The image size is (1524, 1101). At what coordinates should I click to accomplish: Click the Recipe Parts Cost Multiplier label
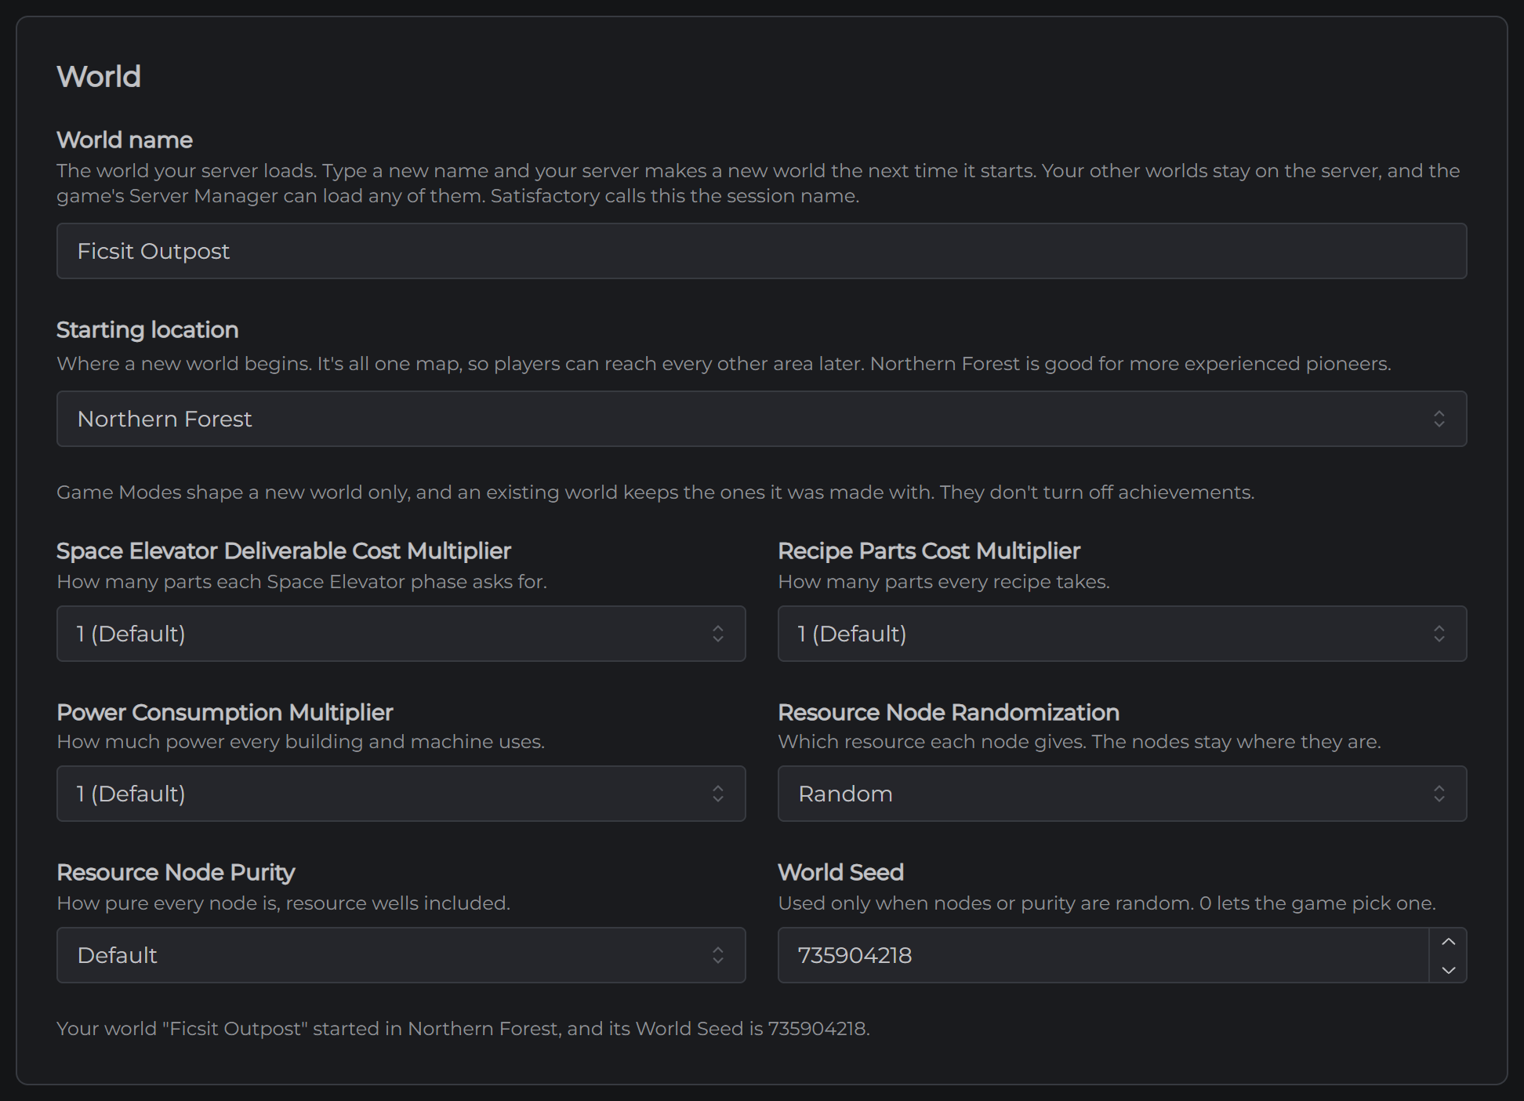929,550
